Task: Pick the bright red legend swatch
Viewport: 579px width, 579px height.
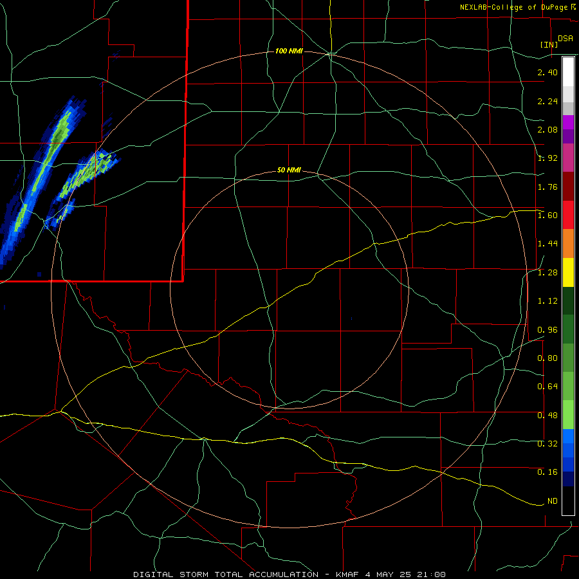Action: pyautogui.click(x=568, y=215)
